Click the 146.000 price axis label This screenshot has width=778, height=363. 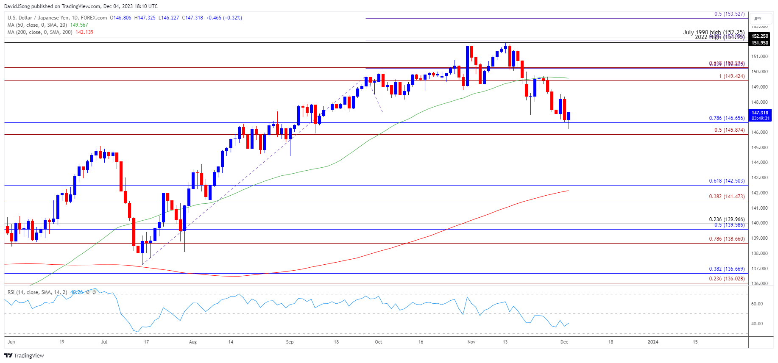pos(759,133)
